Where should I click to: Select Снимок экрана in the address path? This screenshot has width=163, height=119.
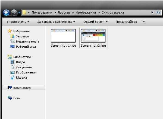click(113, 12)
